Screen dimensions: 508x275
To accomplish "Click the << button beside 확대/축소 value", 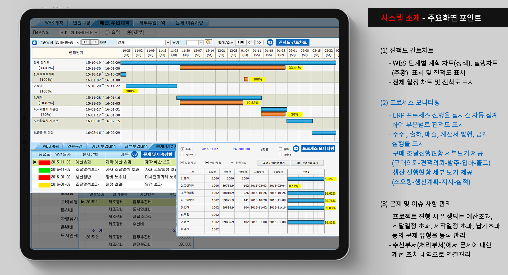I will click(x=250, y=42).
